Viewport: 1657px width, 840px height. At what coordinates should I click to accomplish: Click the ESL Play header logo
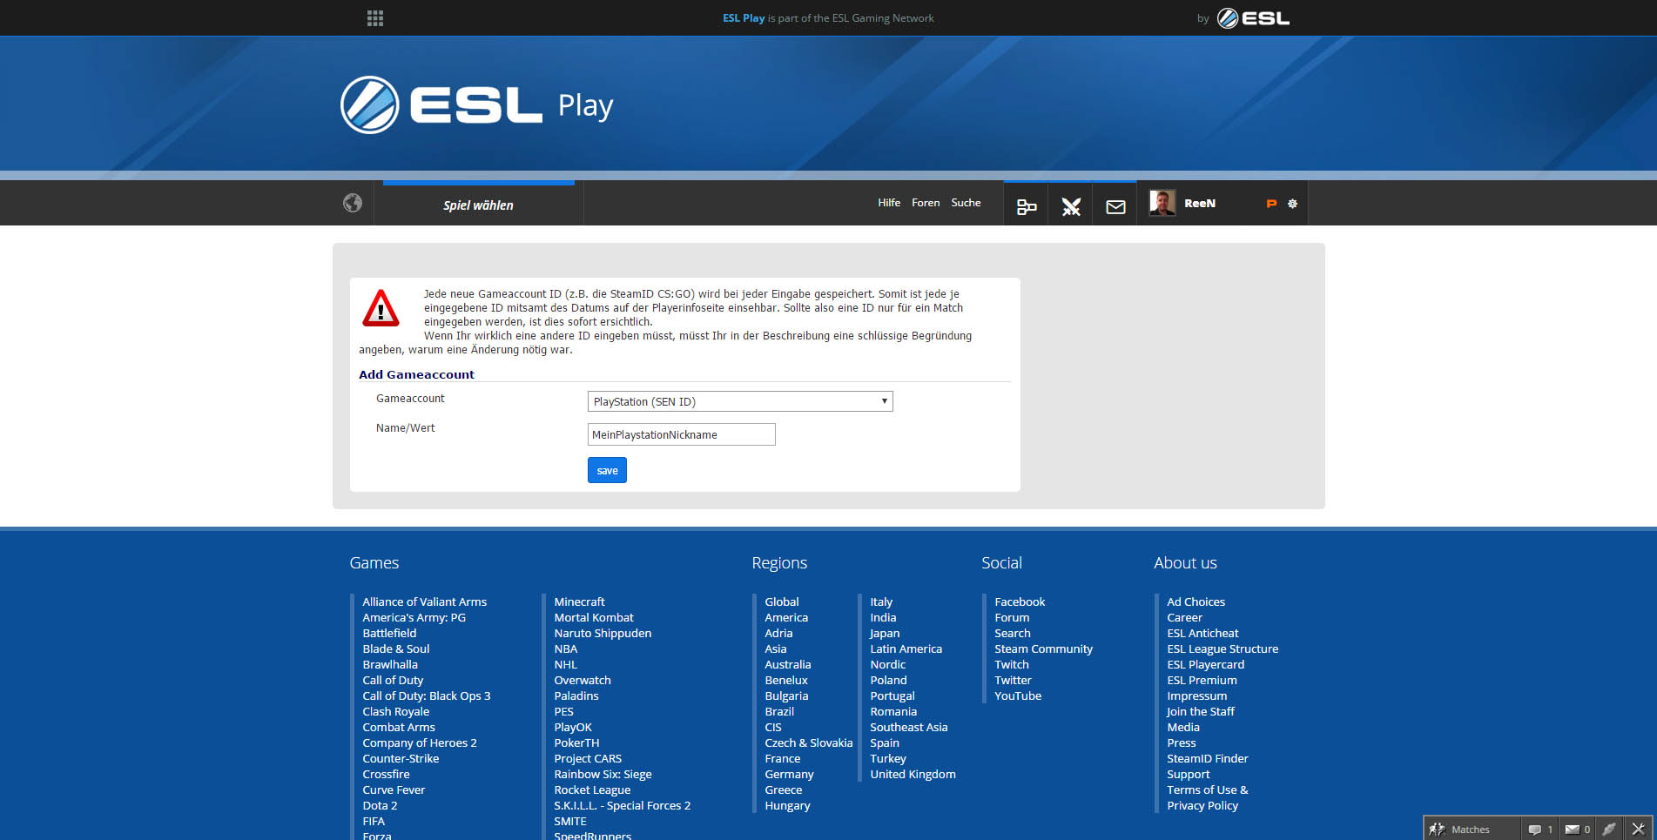tap(477, 105)
